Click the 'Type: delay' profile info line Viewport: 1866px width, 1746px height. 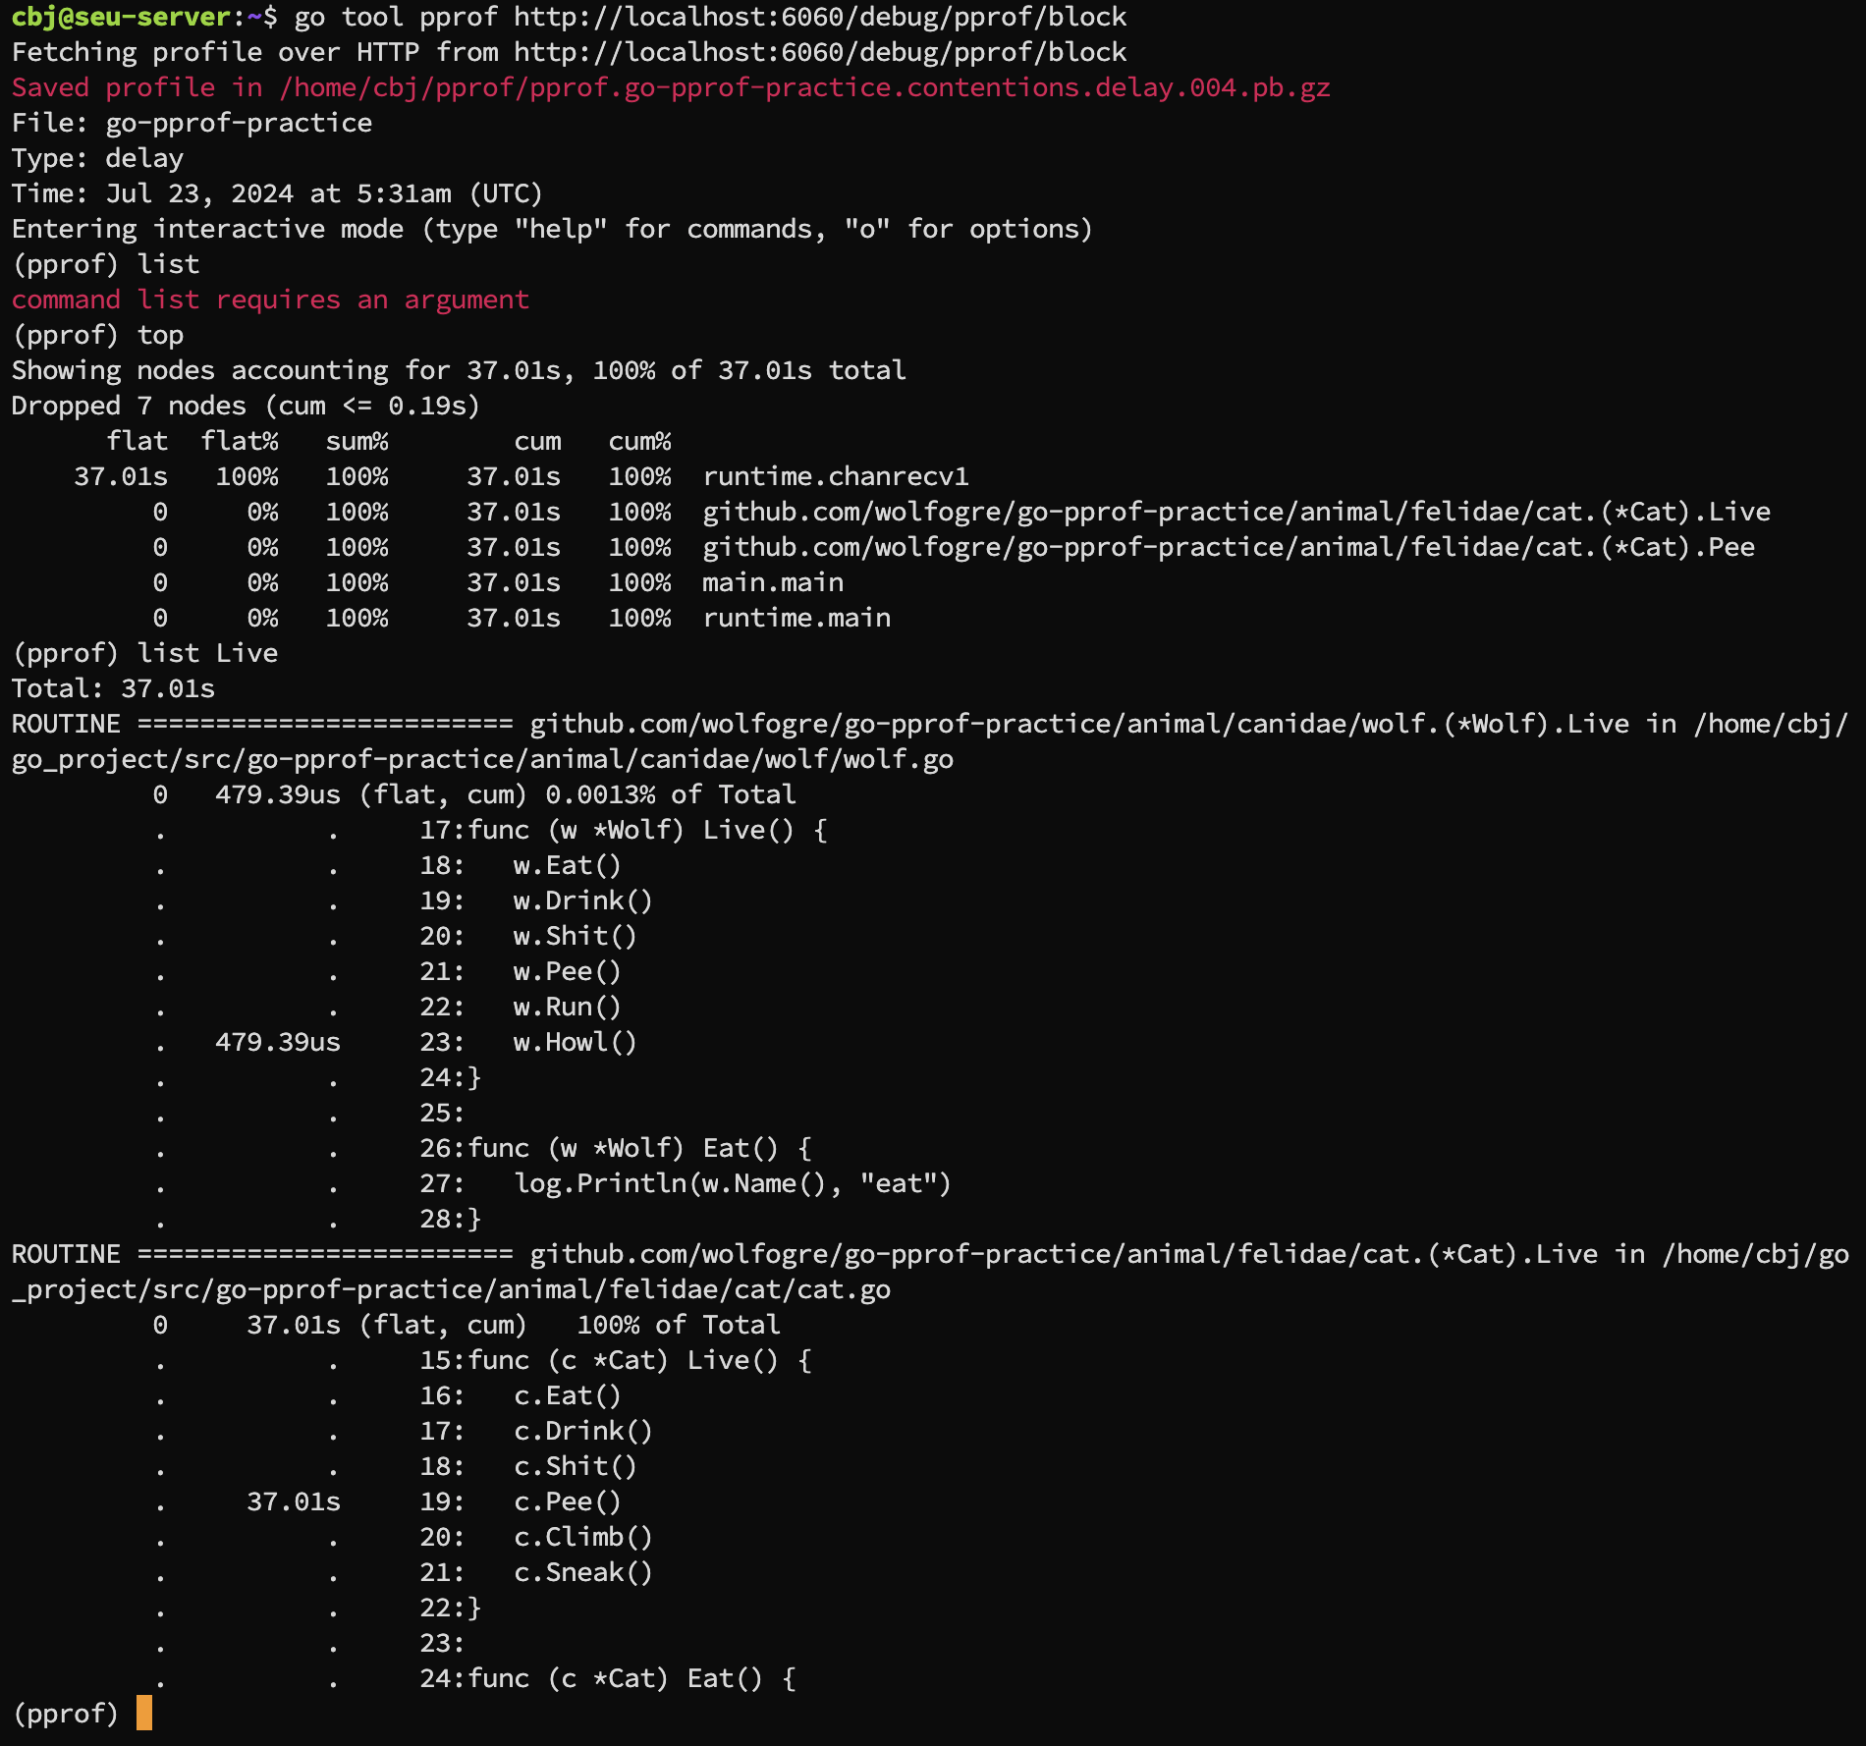tap(97, 158)
